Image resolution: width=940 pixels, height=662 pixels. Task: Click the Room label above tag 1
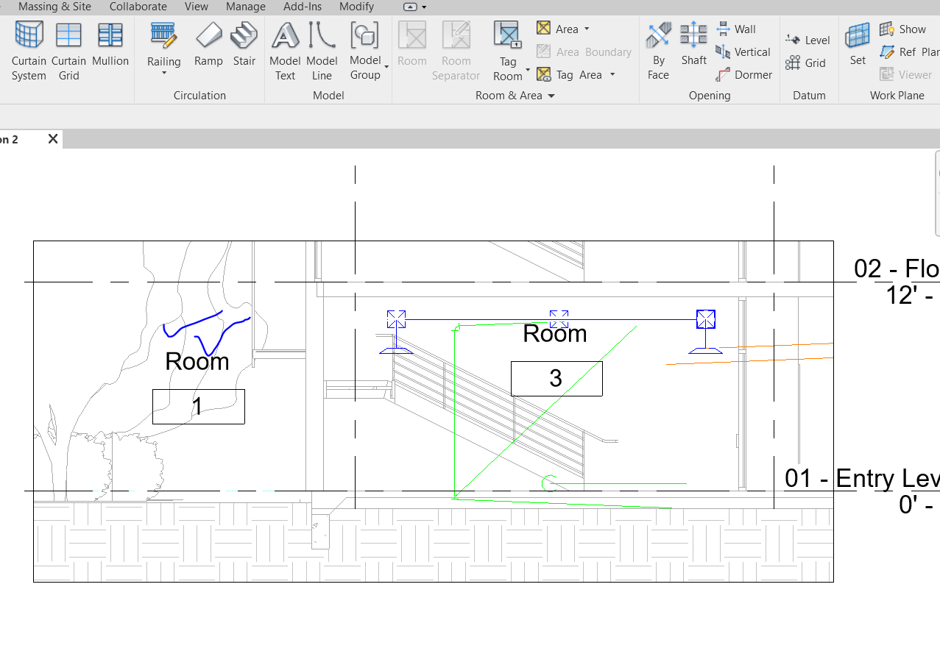(x=197, y=361)
